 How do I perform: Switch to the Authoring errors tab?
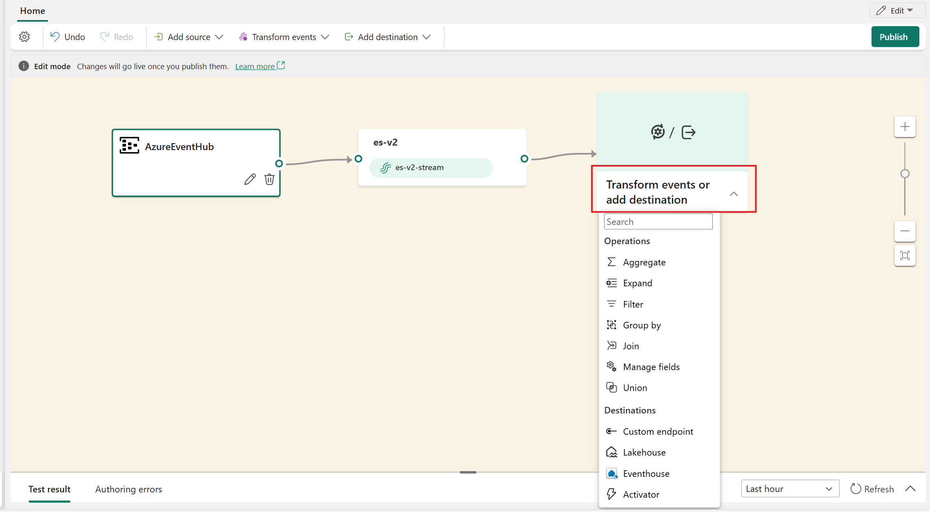128,489
